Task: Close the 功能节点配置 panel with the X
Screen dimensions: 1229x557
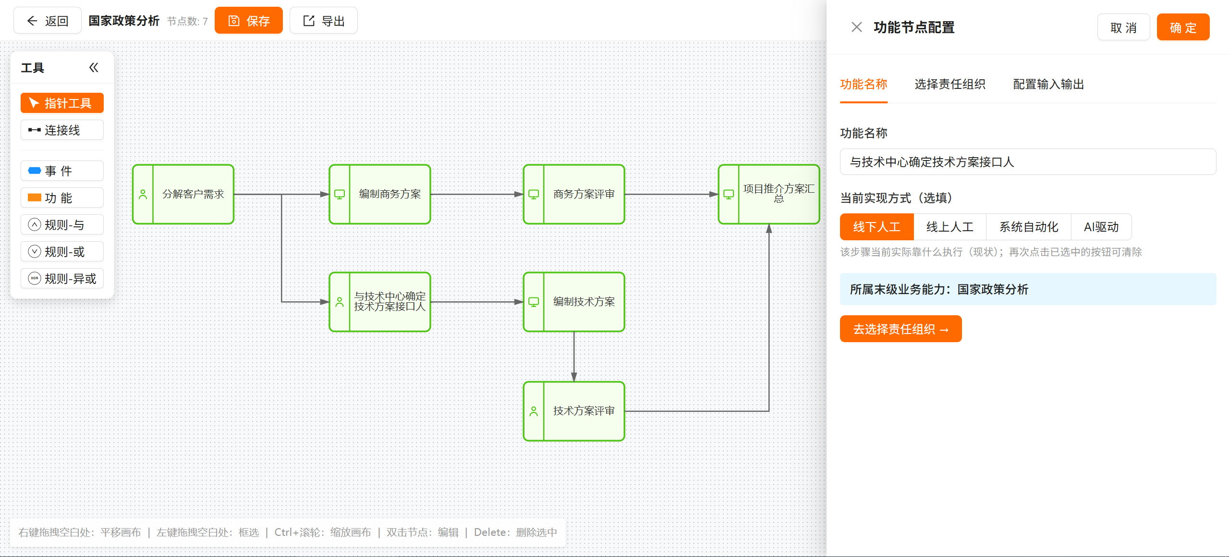Action: point(856,27)
